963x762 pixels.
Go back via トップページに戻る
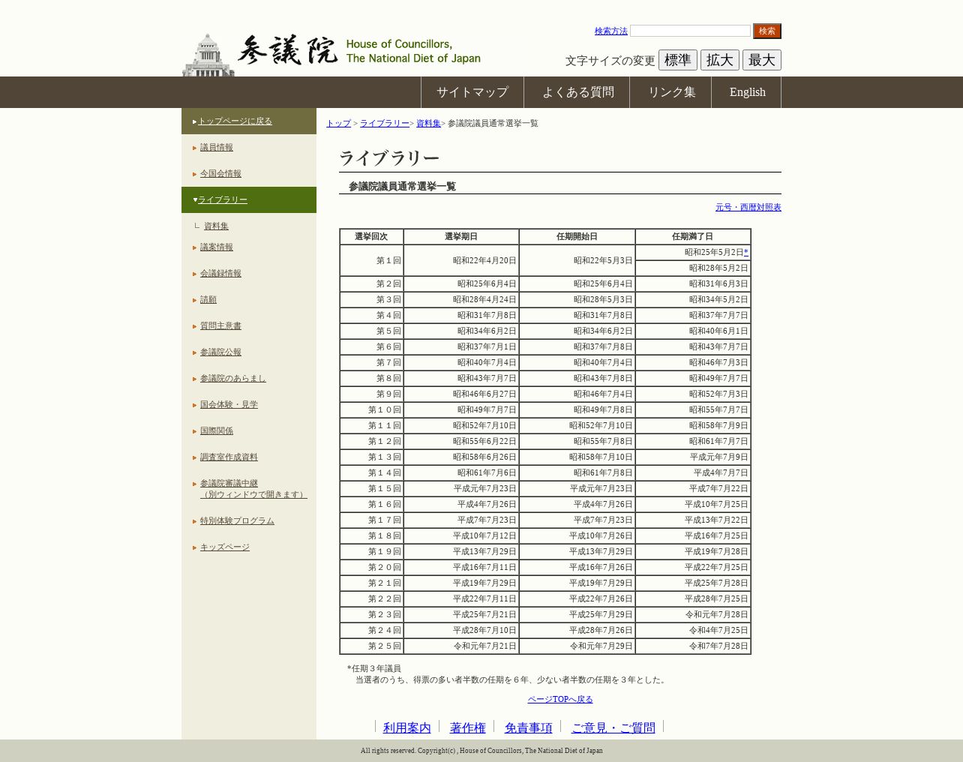(235, 121)
